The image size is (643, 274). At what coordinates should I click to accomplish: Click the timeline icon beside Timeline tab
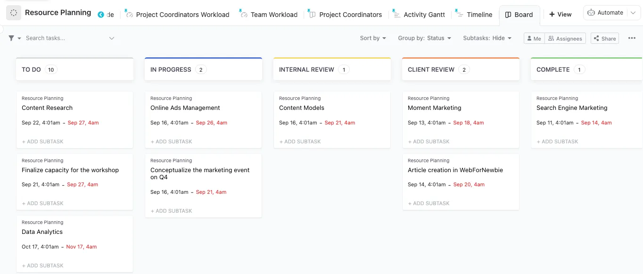[x=460, y=15]
